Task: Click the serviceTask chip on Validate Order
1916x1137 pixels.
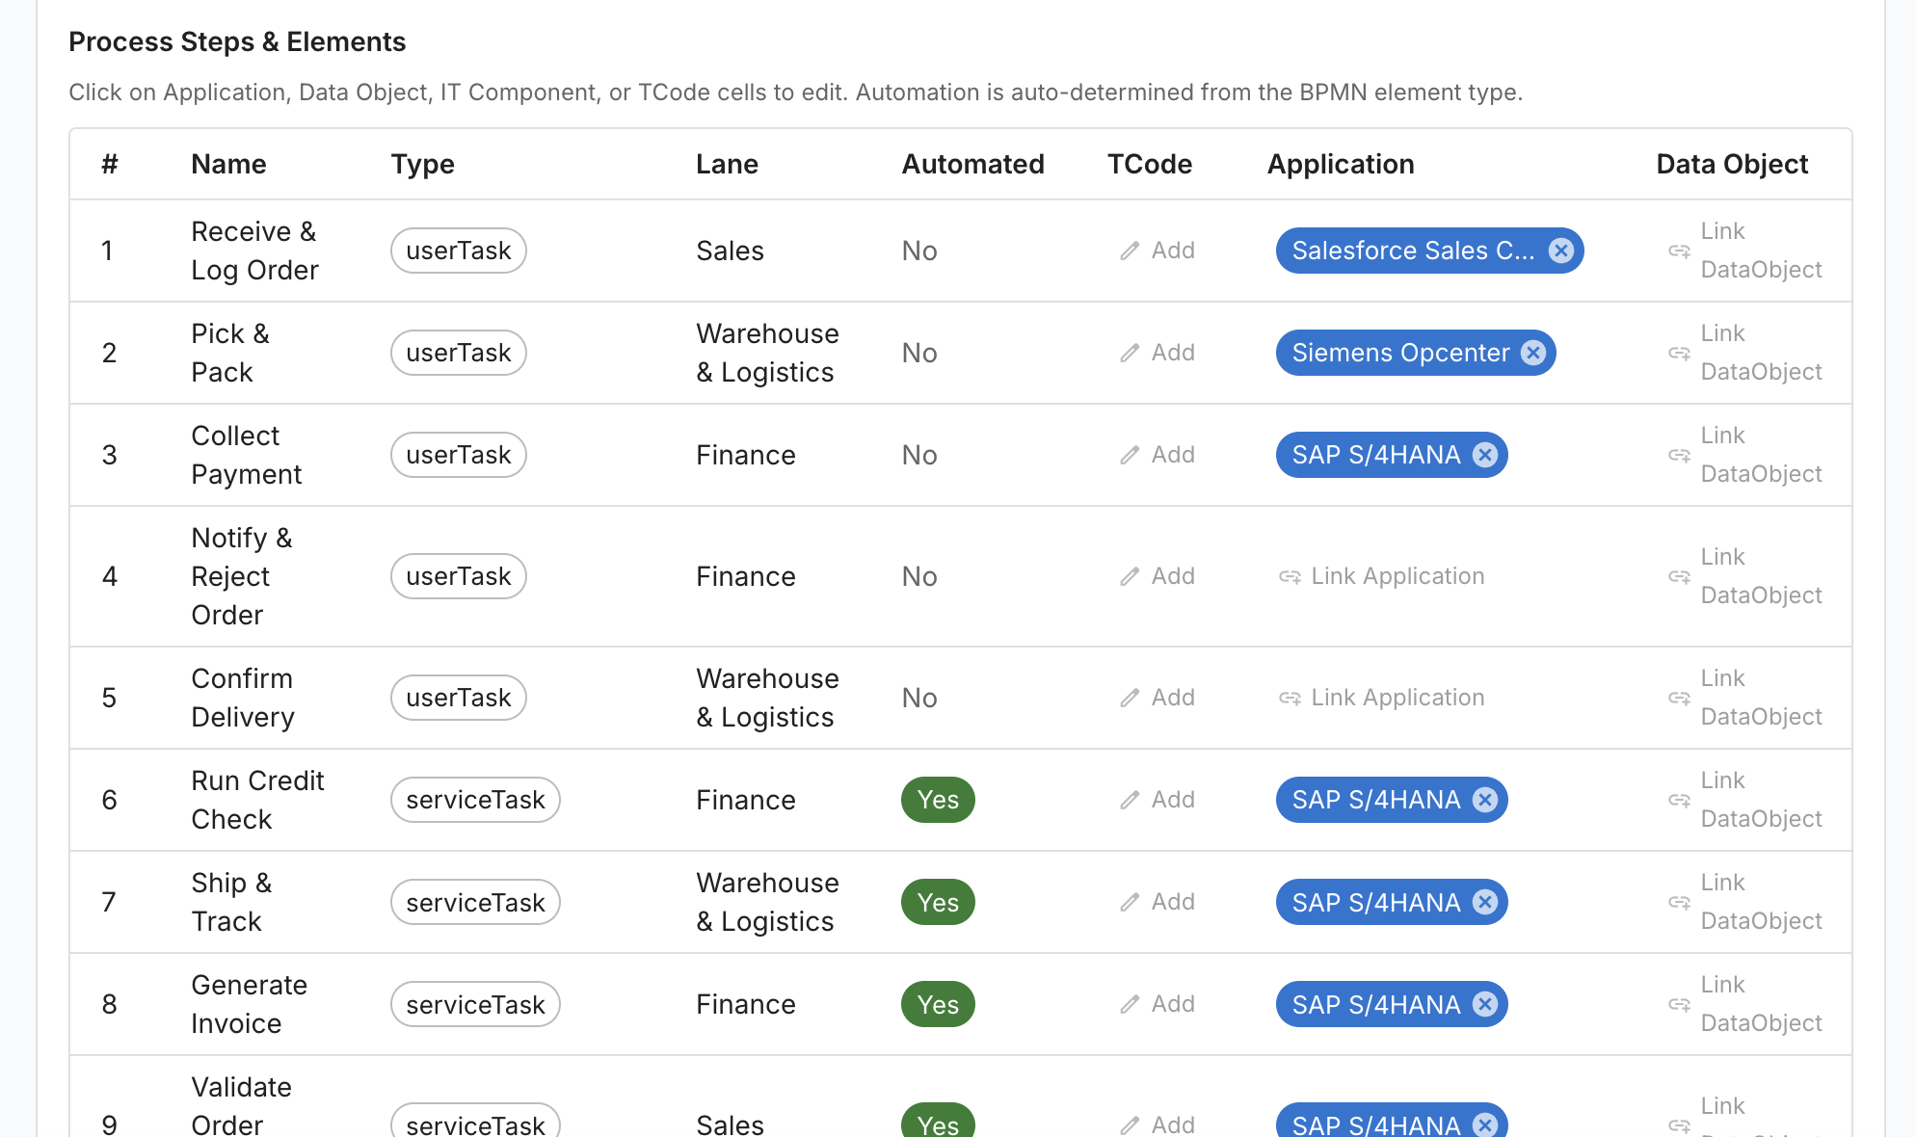Action: [474, 1124]
